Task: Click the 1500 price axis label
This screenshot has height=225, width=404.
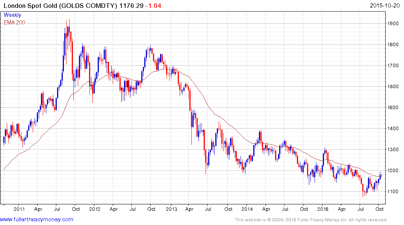Action: pyautogui.click(x=393, y=108)
